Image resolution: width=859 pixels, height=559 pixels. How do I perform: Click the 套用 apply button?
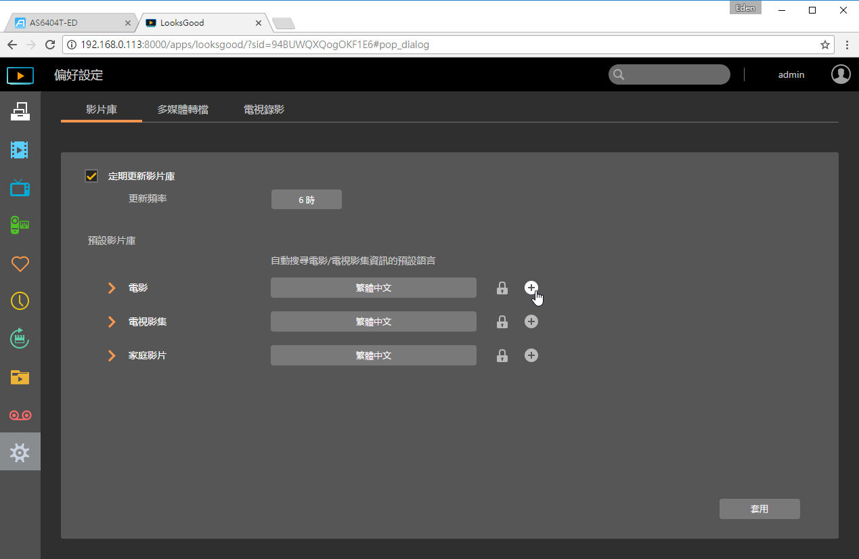[x=759, y=509]
